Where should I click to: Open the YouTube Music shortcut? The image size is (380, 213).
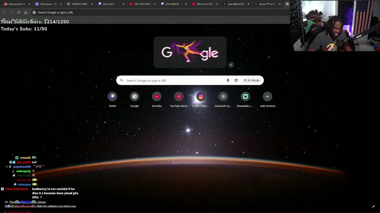click(x=179, y=100)
